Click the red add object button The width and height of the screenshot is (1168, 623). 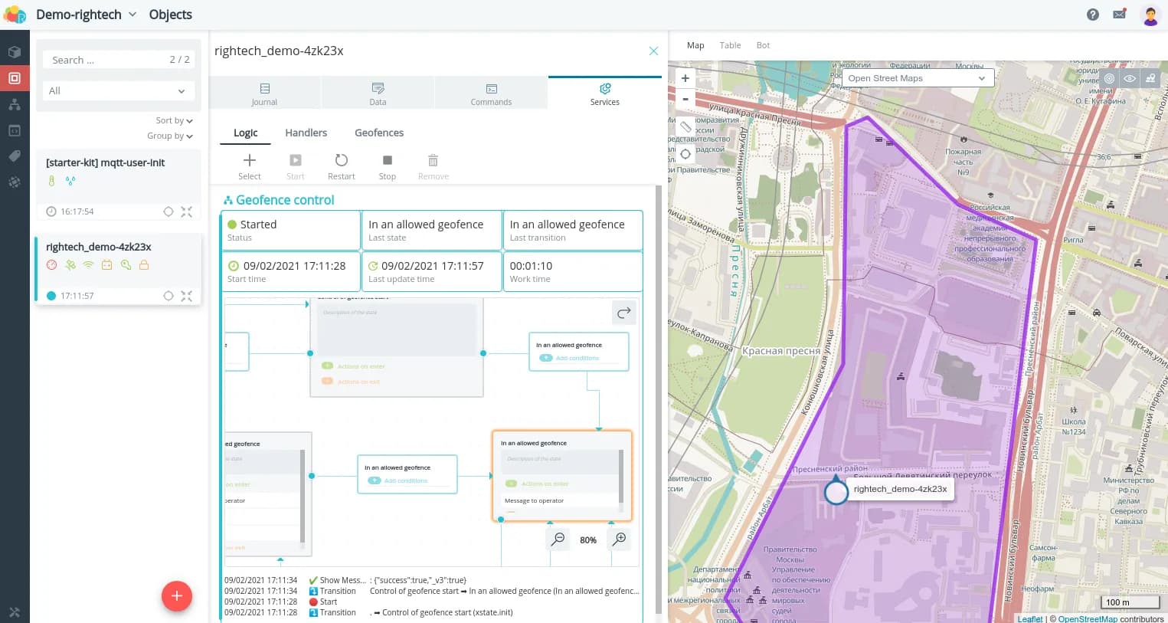click(x=176, y=595)
